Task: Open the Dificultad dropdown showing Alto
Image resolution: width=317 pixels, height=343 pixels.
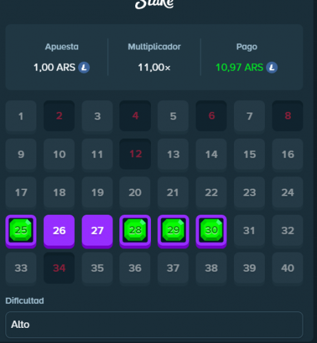Action: [154, 324]
